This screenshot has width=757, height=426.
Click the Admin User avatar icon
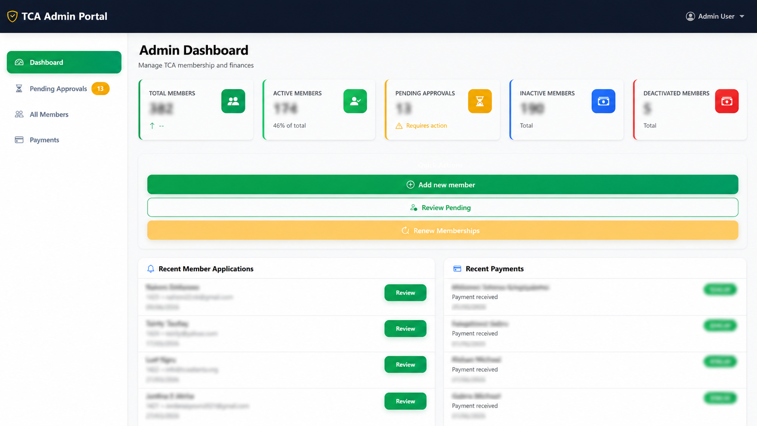coord(690,16)
